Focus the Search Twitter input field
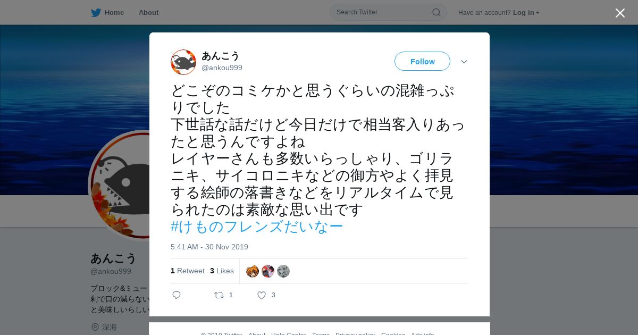 383,12
